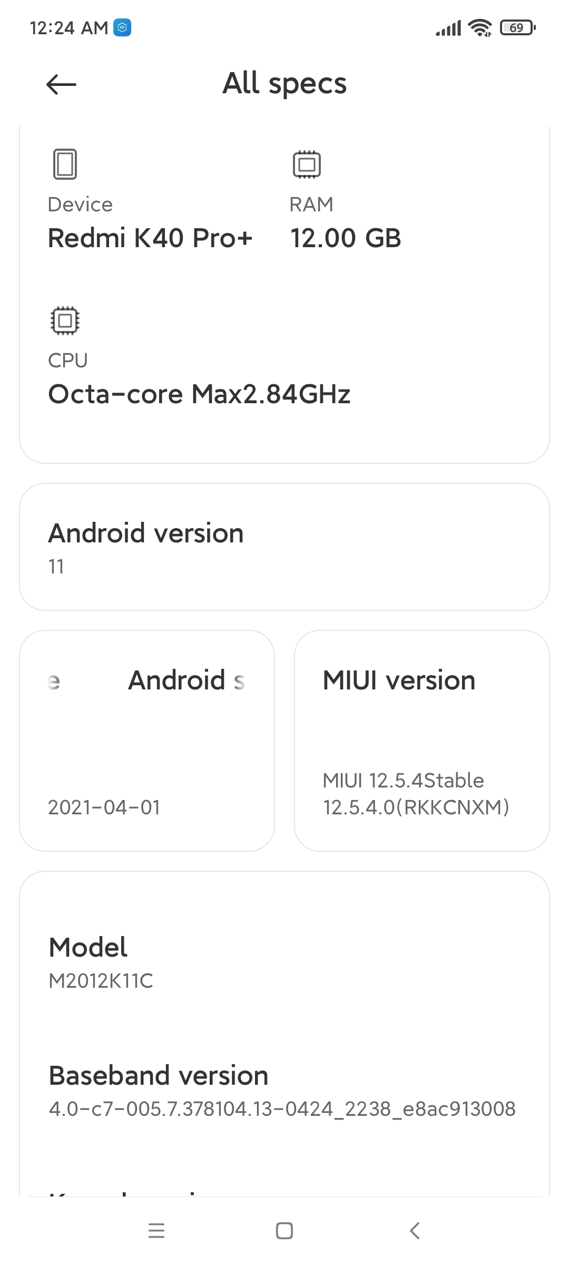Select the Android security patch card

pos(147,741)
